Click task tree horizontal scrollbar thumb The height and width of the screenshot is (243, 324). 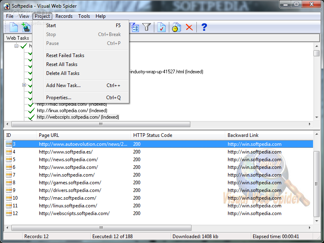(100, 124)
